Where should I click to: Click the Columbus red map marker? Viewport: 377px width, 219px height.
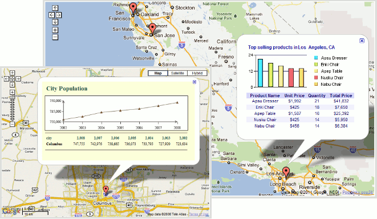106,190
